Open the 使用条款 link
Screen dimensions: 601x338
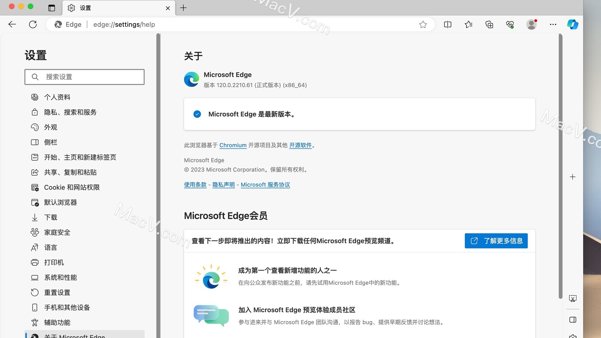pos(195,185)
